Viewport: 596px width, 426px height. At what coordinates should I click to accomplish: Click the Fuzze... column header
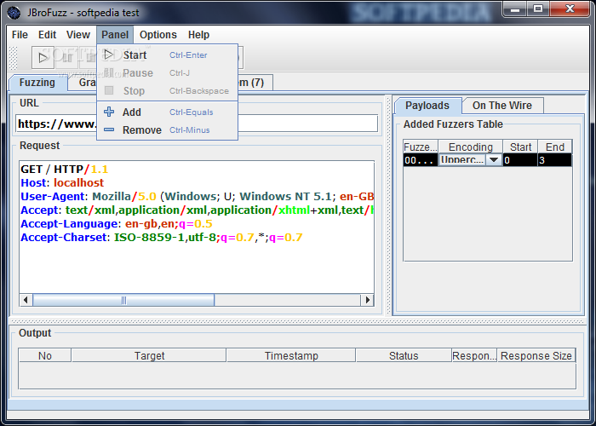click(421, 147)
